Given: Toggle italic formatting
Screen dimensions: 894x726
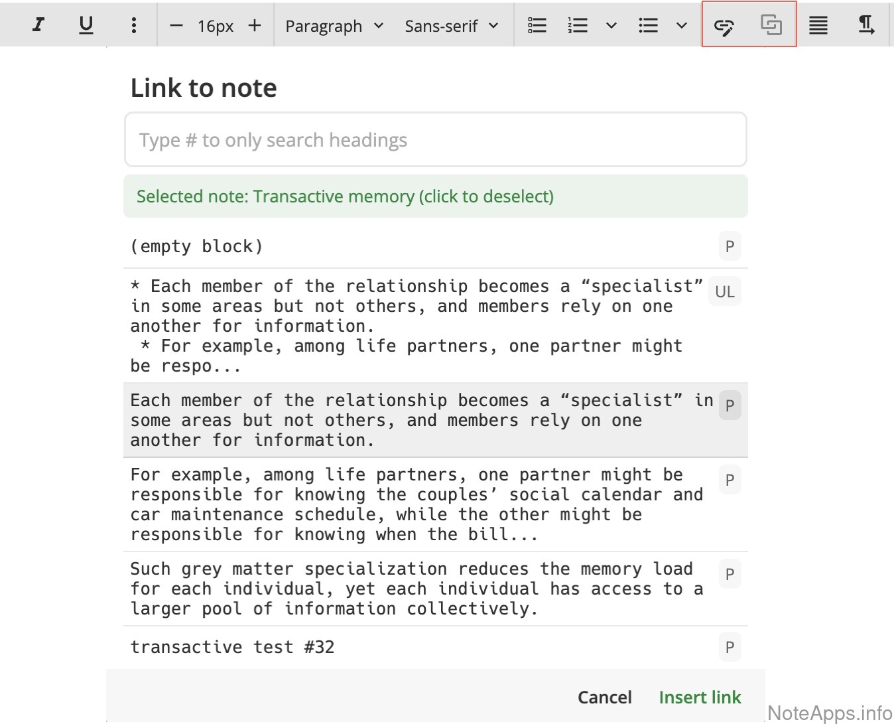Looking at the screenshot, I should [38, 25].
